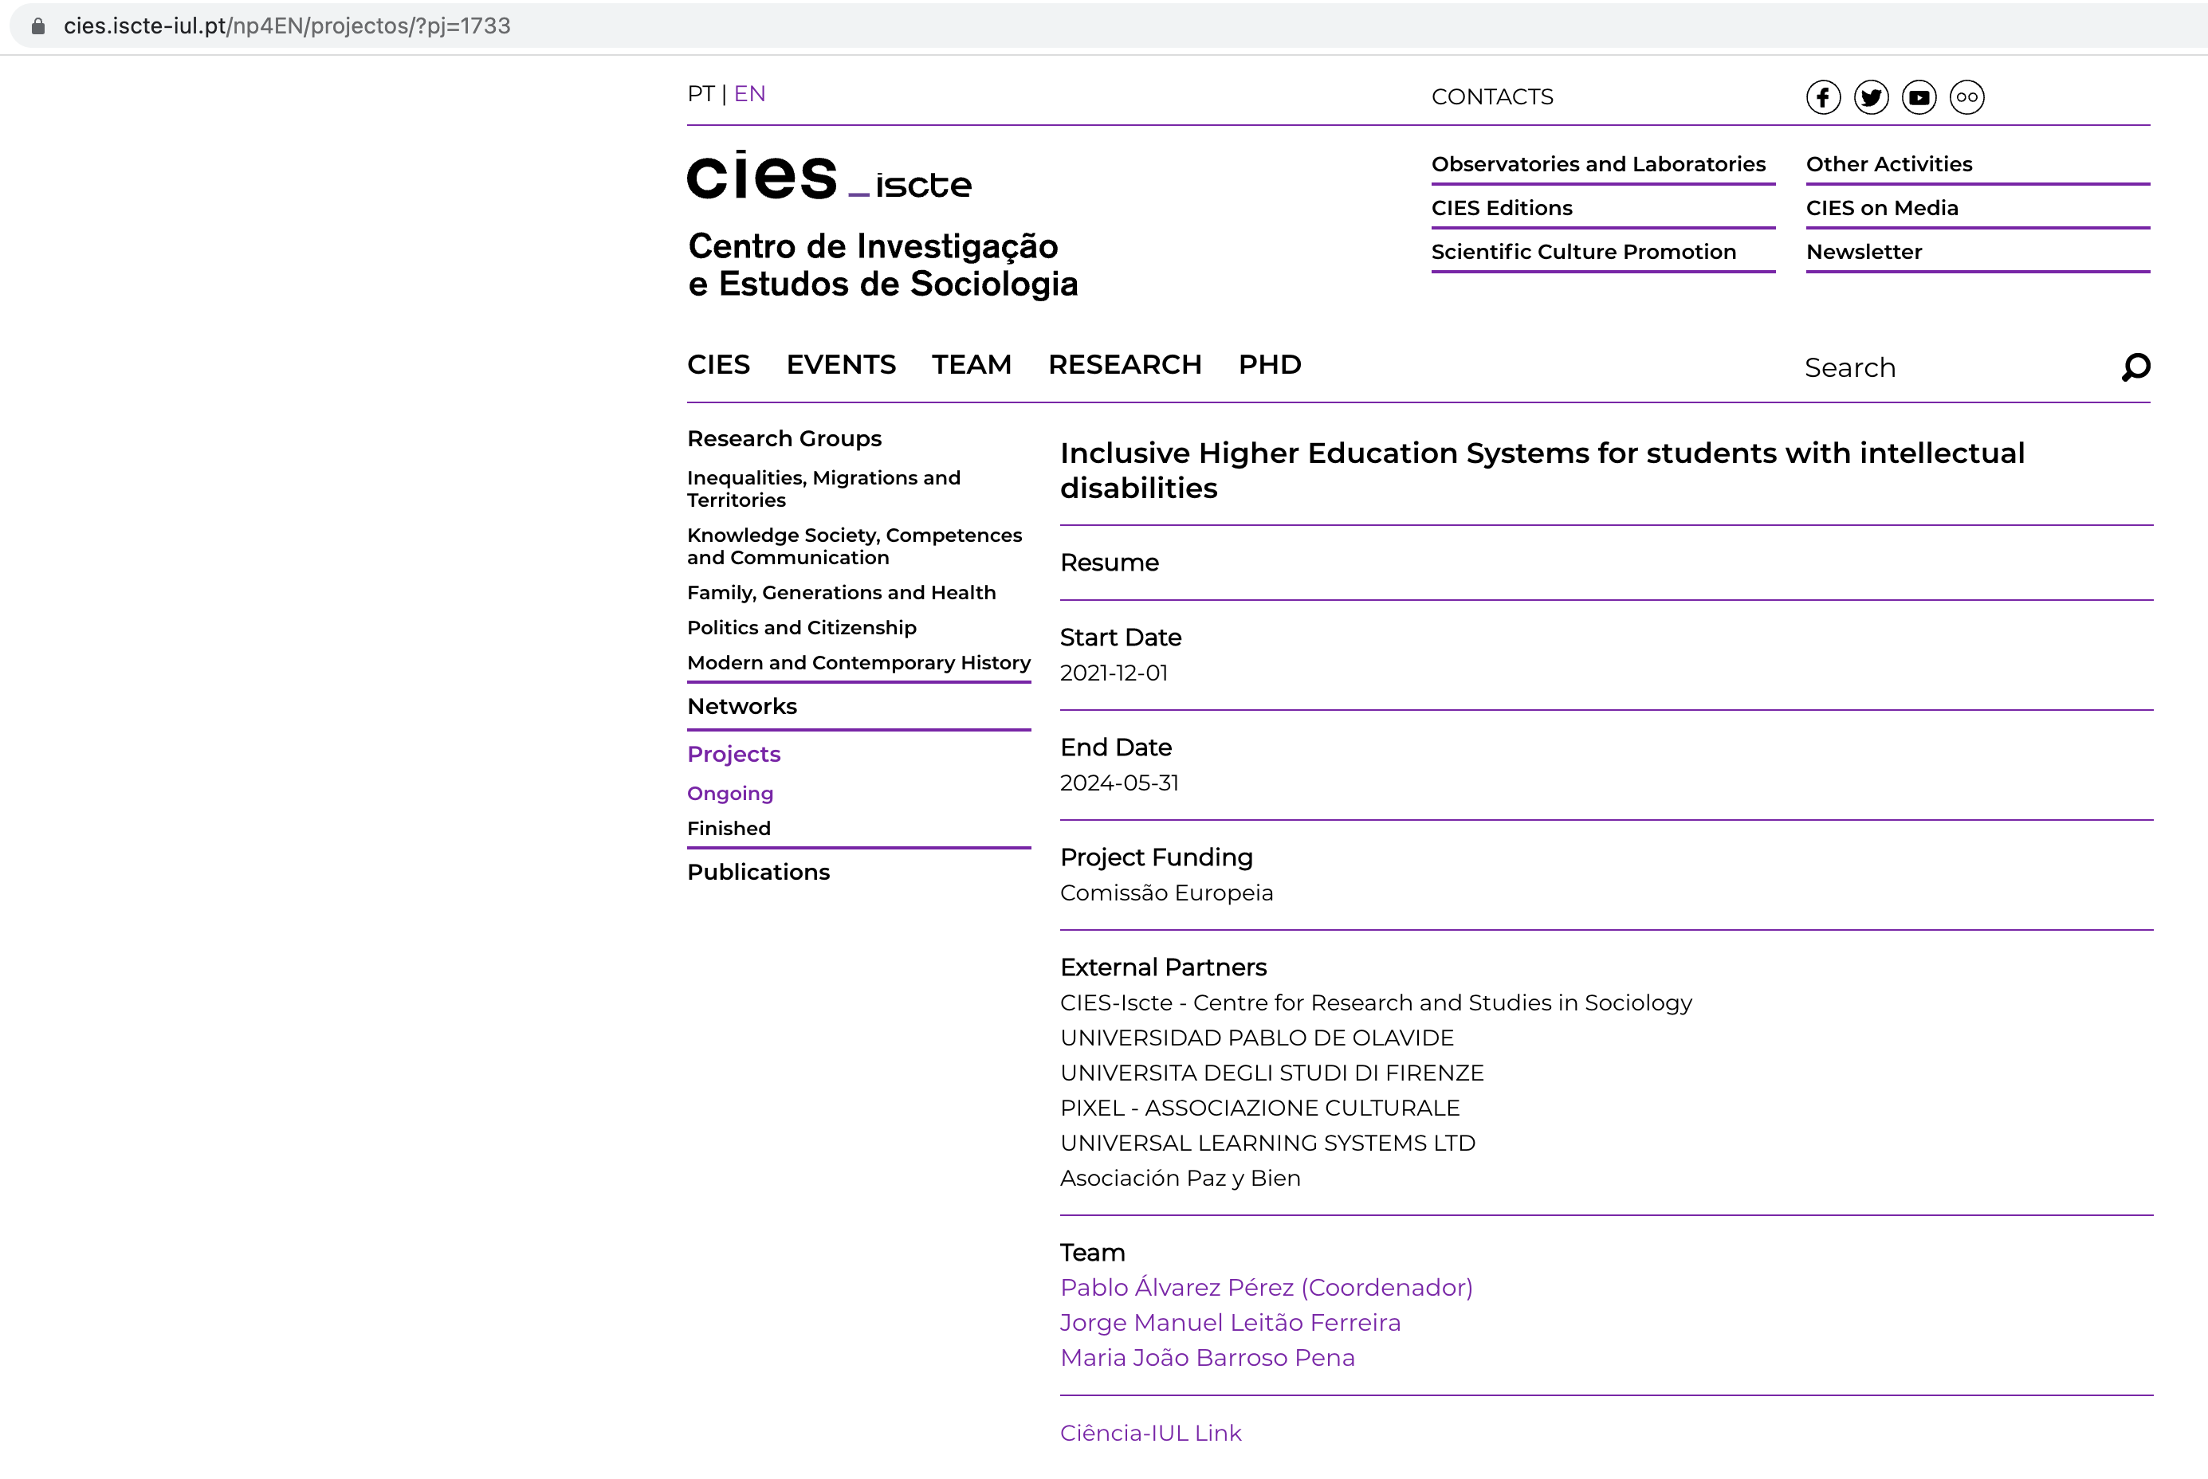Switch language to EN
Viewport: 2208px width, 1479px height.
tap(749, 94)
